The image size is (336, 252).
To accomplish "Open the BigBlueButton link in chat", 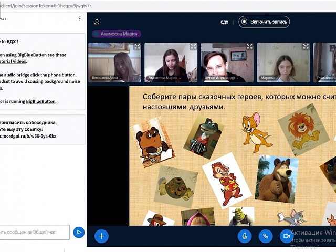I will 40,101.
